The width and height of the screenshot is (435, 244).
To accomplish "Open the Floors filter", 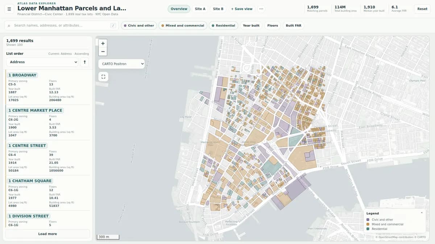I will [273, 26].
